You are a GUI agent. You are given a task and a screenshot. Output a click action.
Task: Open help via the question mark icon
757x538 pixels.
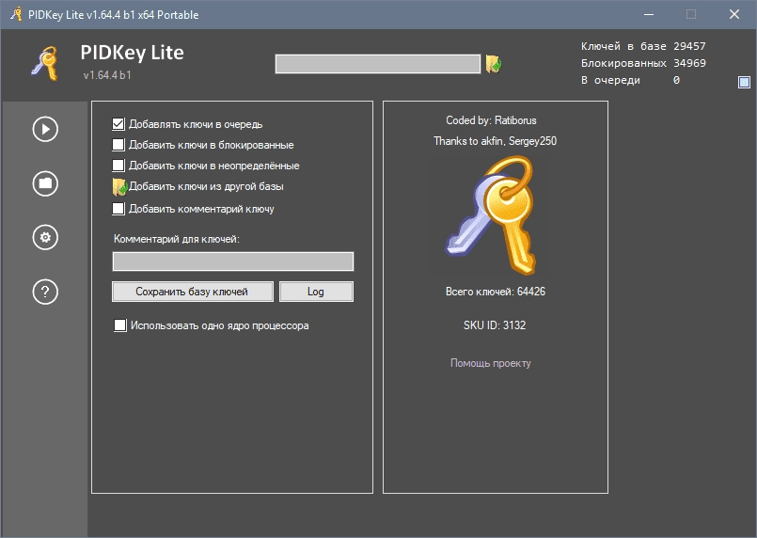[45, 292]
